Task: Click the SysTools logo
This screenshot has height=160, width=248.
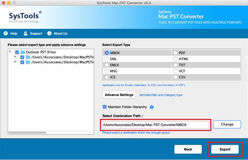Action: (x=25, y=17)
